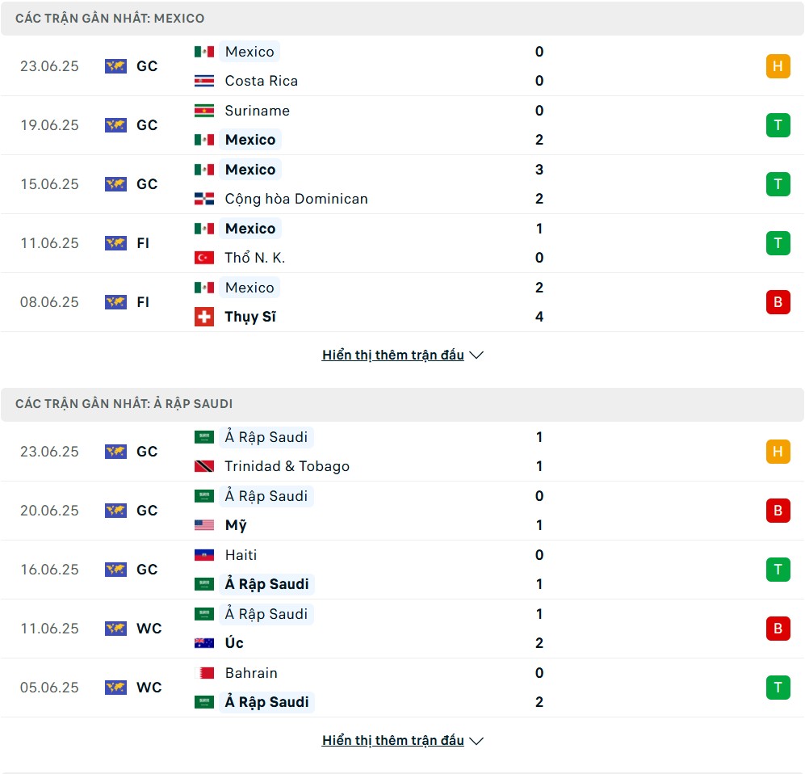Open the Úc team entry
The width and height of the screenshot is (805, 774).
pyautogui.click(x=234, y=642)
